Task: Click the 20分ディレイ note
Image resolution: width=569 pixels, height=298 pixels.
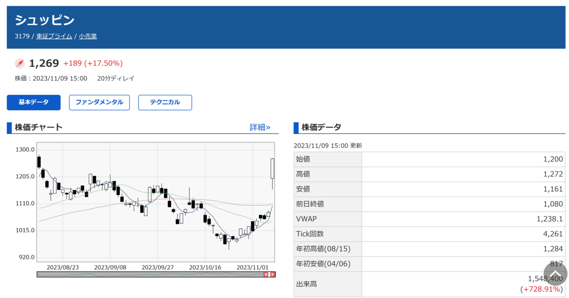Action: click(116, 78)
